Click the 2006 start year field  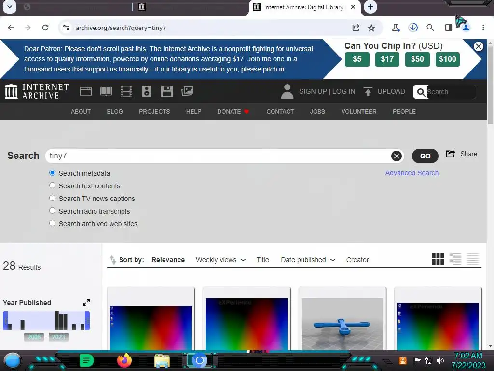click(34, 337)
